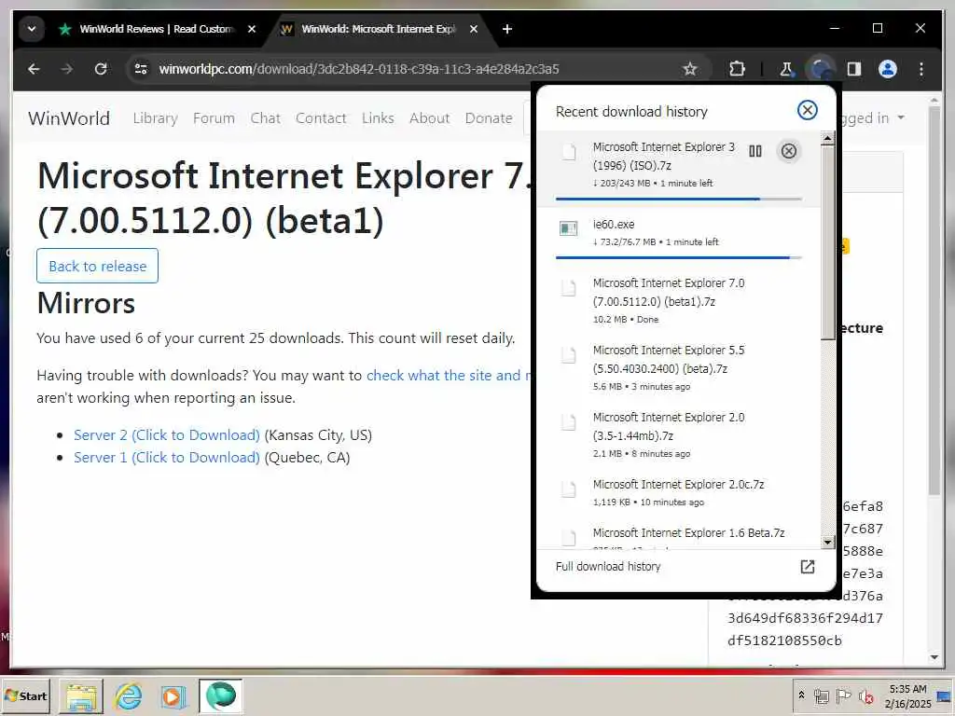
Task: Click download list scrollbar thumb
Action: [x=827, y=242]
